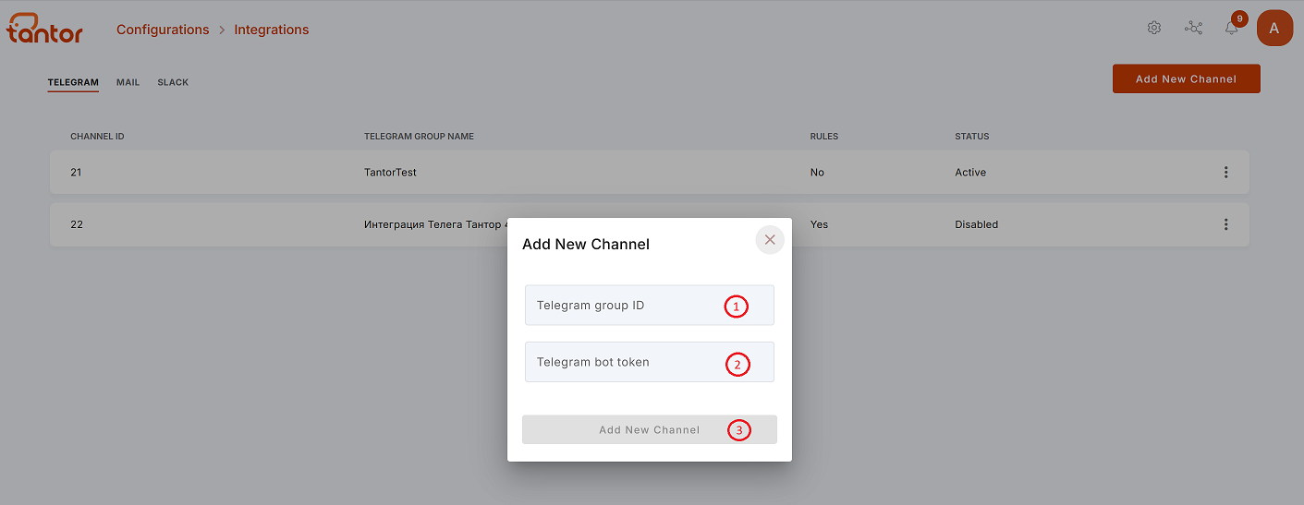This screenshot has width=1304, height=505.
Task: Select the TantorTest channel row
Action: [650, 173]
